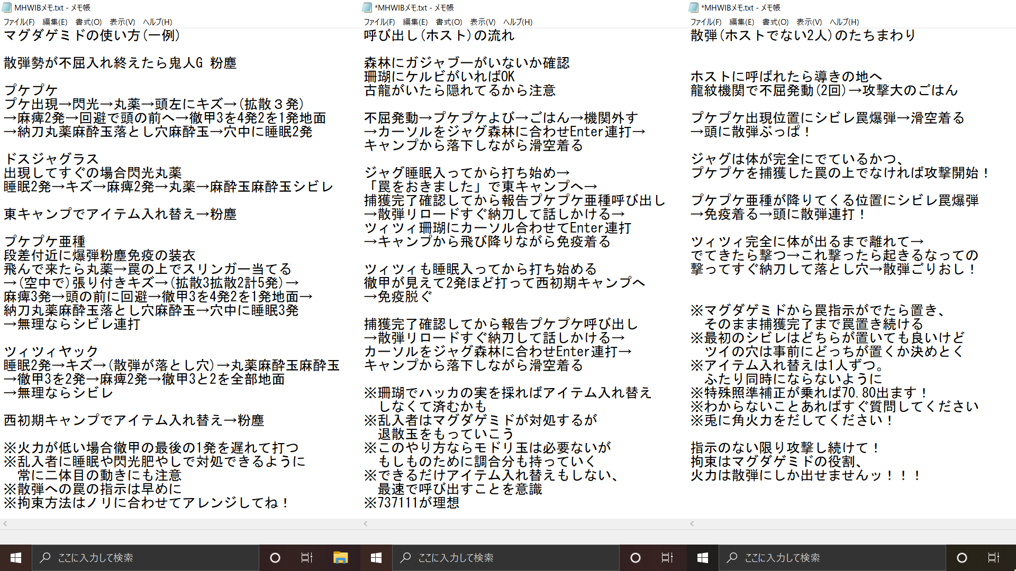Click the heading line "マグダゲミドの使い方(一例)"
Screen dimensions: 1016x571
pyautogui.click(x=92, y=35)
